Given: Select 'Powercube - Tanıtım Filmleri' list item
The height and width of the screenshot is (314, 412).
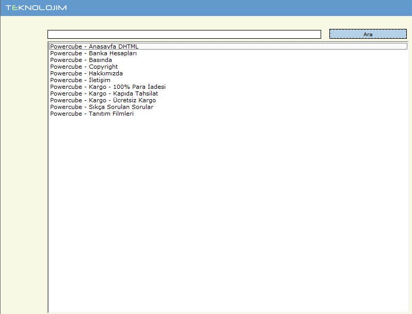Looking at the screenshot, I should point(228,114).
